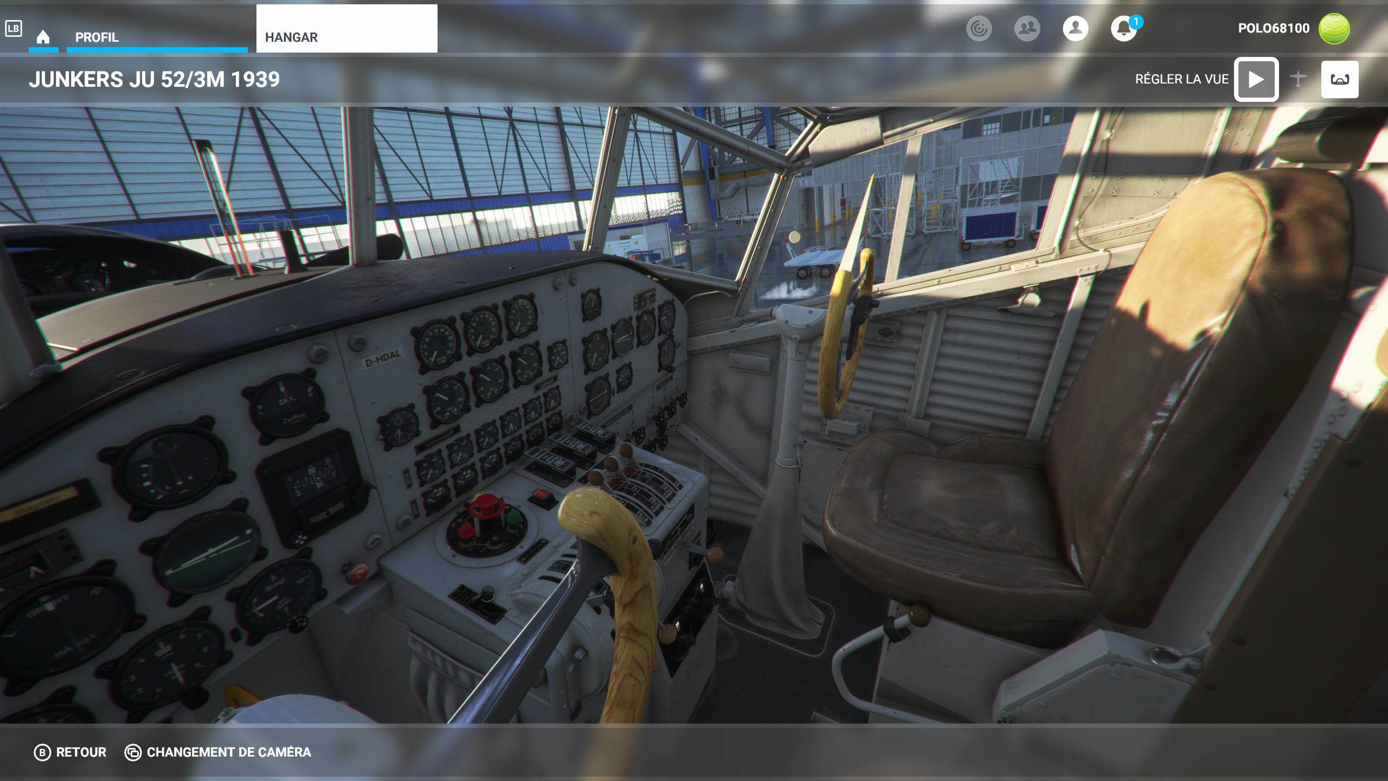The width and height of the screenshot is (1388, 781).
Task: Click the RETOUR button
Action: [x=81, y=752]
